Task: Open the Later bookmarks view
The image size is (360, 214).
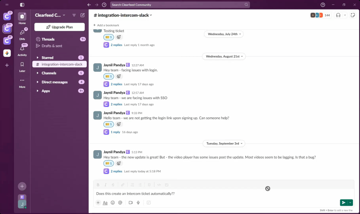Action: pos(22,65)
